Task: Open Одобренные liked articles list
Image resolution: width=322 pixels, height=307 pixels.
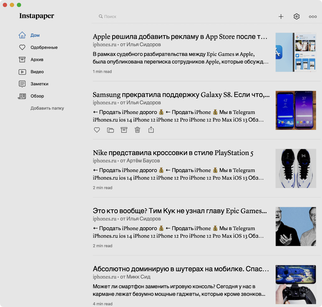Action: tap(44, 47)
